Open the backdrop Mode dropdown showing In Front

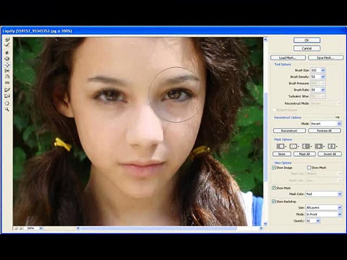click(x=324, y=214)
